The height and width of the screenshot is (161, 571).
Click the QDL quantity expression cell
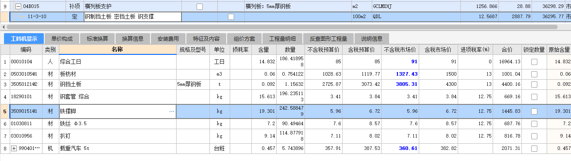tap(416, 17)
